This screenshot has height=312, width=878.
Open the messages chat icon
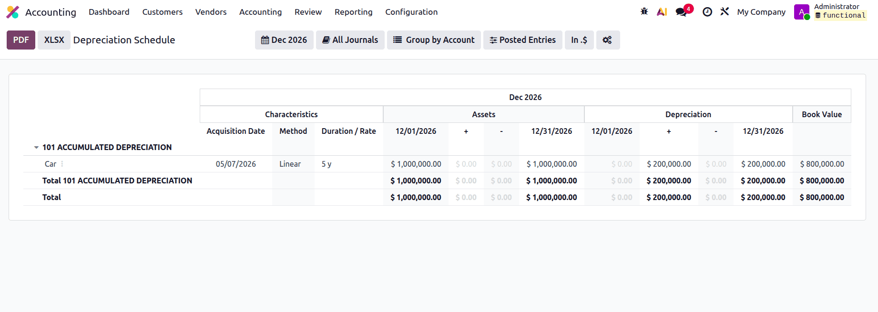pyautogui.click(x=682, y=12)
